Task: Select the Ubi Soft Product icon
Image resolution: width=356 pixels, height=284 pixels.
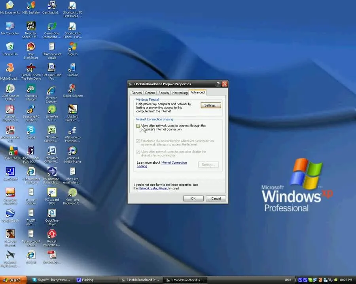Action: pos(73,113)
